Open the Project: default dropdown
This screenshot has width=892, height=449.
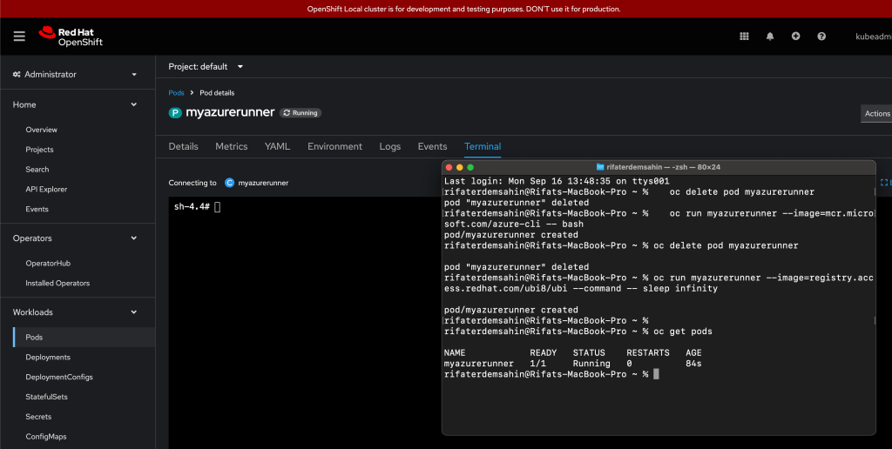click(x=206, y=66)
